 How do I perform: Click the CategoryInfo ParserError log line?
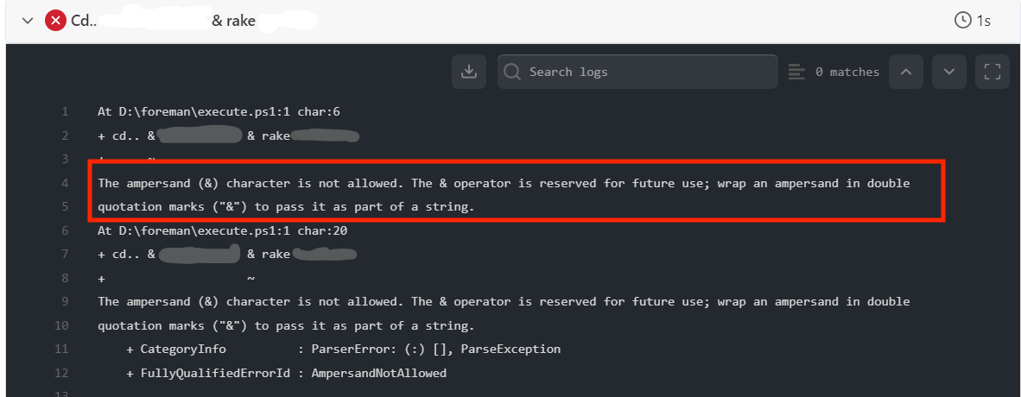(343, 350)
